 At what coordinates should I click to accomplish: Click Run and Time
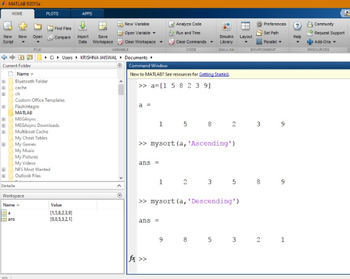pos(184,33)
